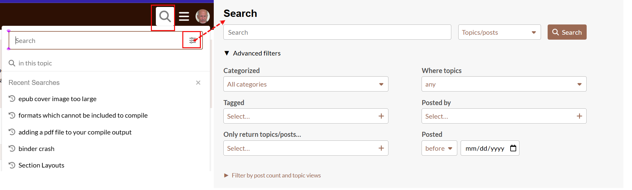This screenshot has width=632, height=190.
Task: Open advanced search filters sliders icon
Action: (x=192, y=40)
